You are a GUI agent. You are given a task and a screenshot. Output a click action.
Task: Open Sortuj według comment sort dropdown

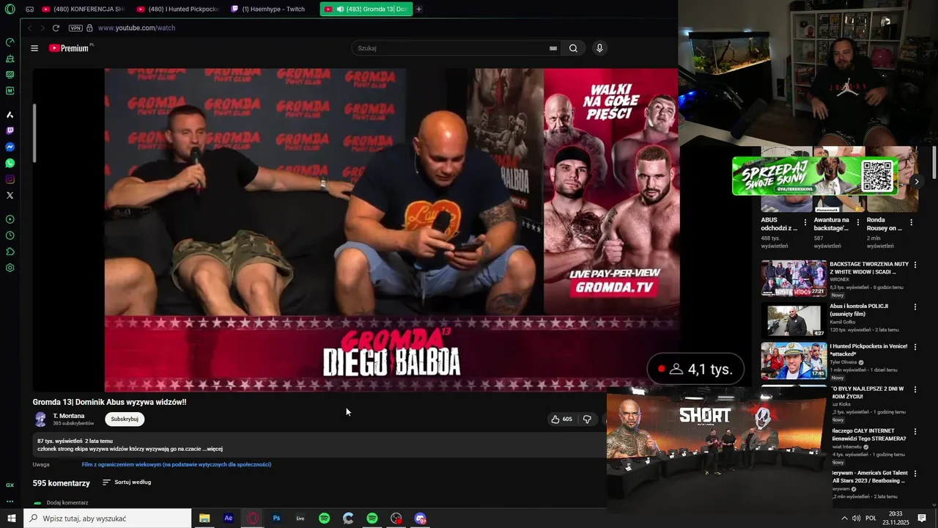click(127, 483)
